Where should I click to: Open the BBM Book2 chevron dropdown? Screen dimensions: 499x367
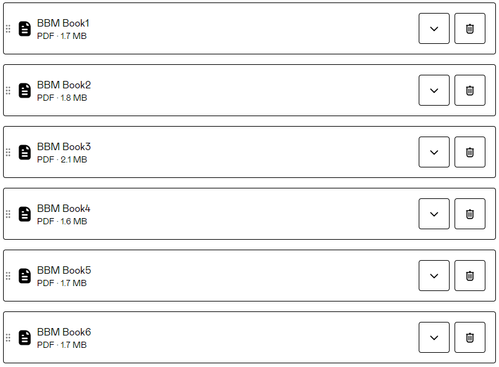pyautogui.click(x=434, y=90)
